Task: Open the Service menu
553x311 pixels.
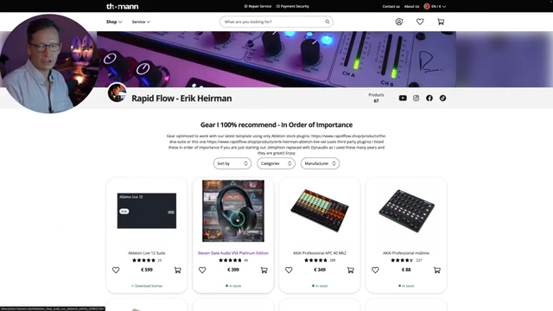Action: pyautogui.click(x=141, y=22)
